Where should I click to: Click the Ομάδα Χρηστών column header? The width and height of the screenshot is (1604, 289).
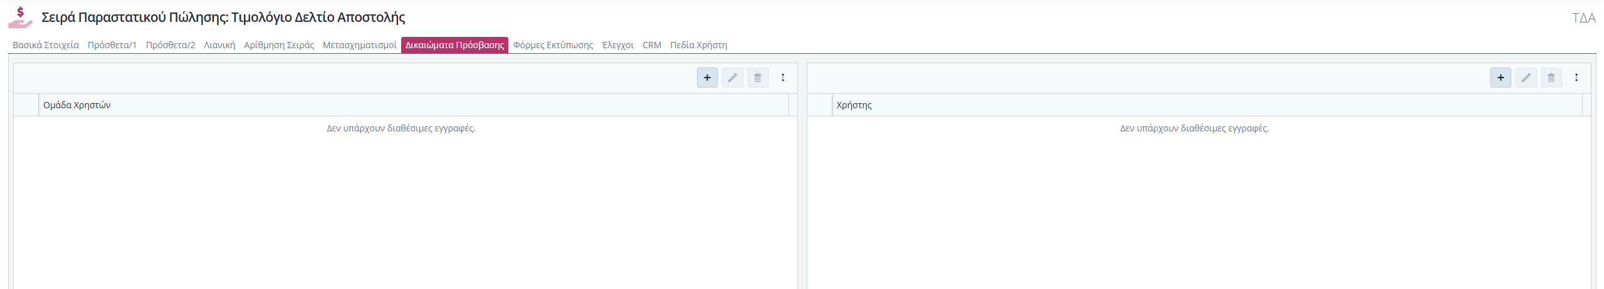coord(414,105)
